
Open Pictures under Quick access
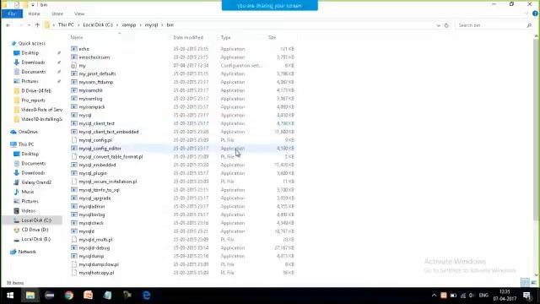(30, 81)
